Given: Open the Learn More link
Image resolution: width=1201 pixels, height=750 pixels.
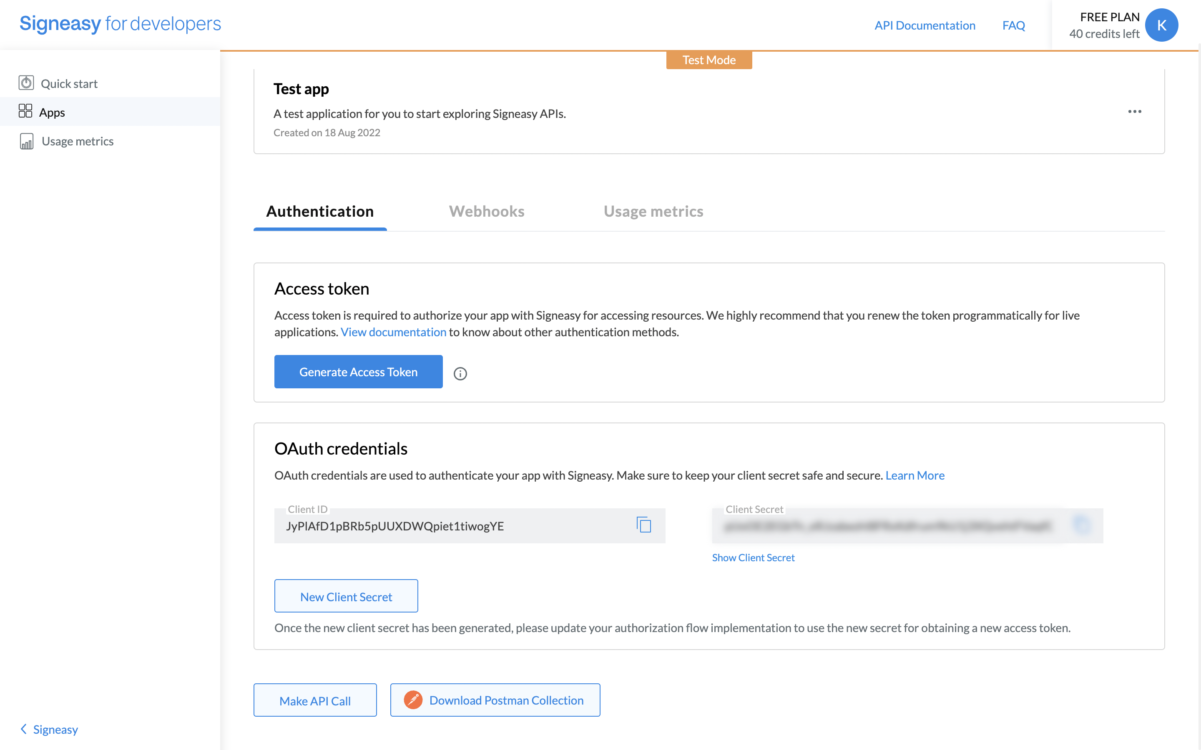Looking at the screenshot, I should pos(915,475).
